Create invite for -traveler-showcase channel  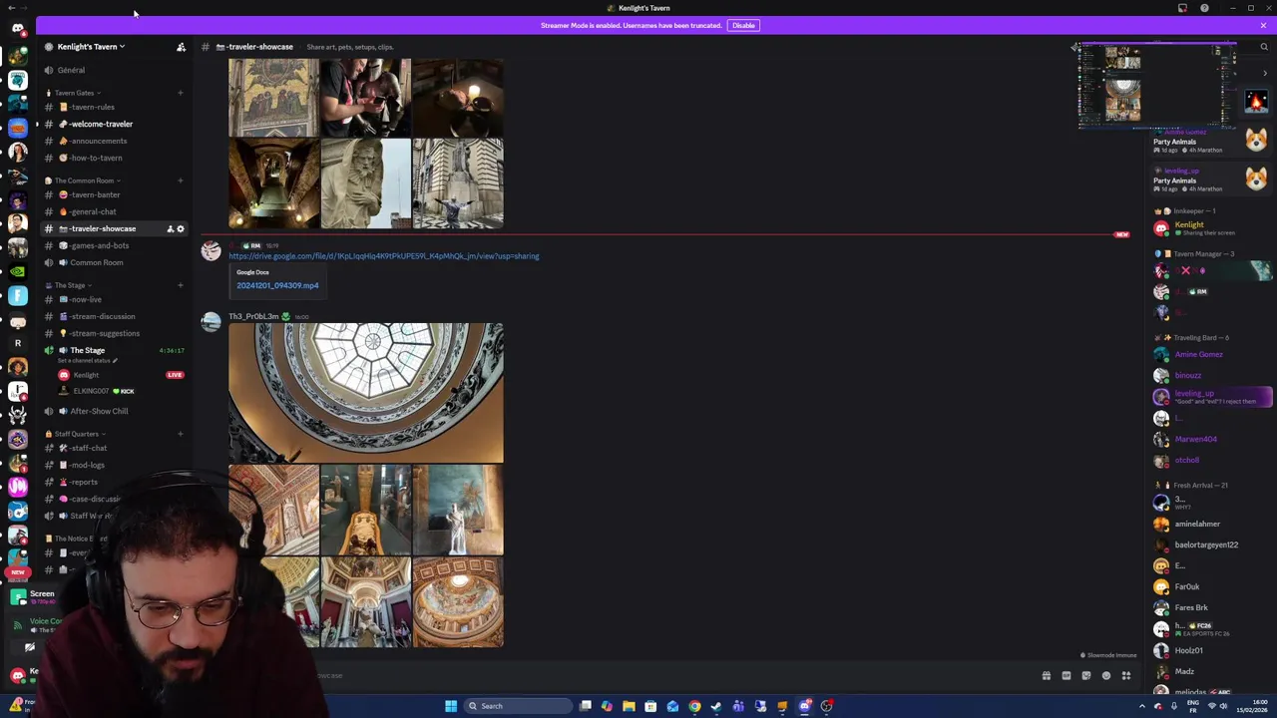(x=170, y=228)
